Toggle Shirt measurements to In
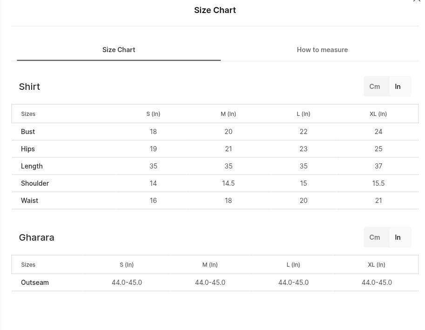 [x=398, y=87]
